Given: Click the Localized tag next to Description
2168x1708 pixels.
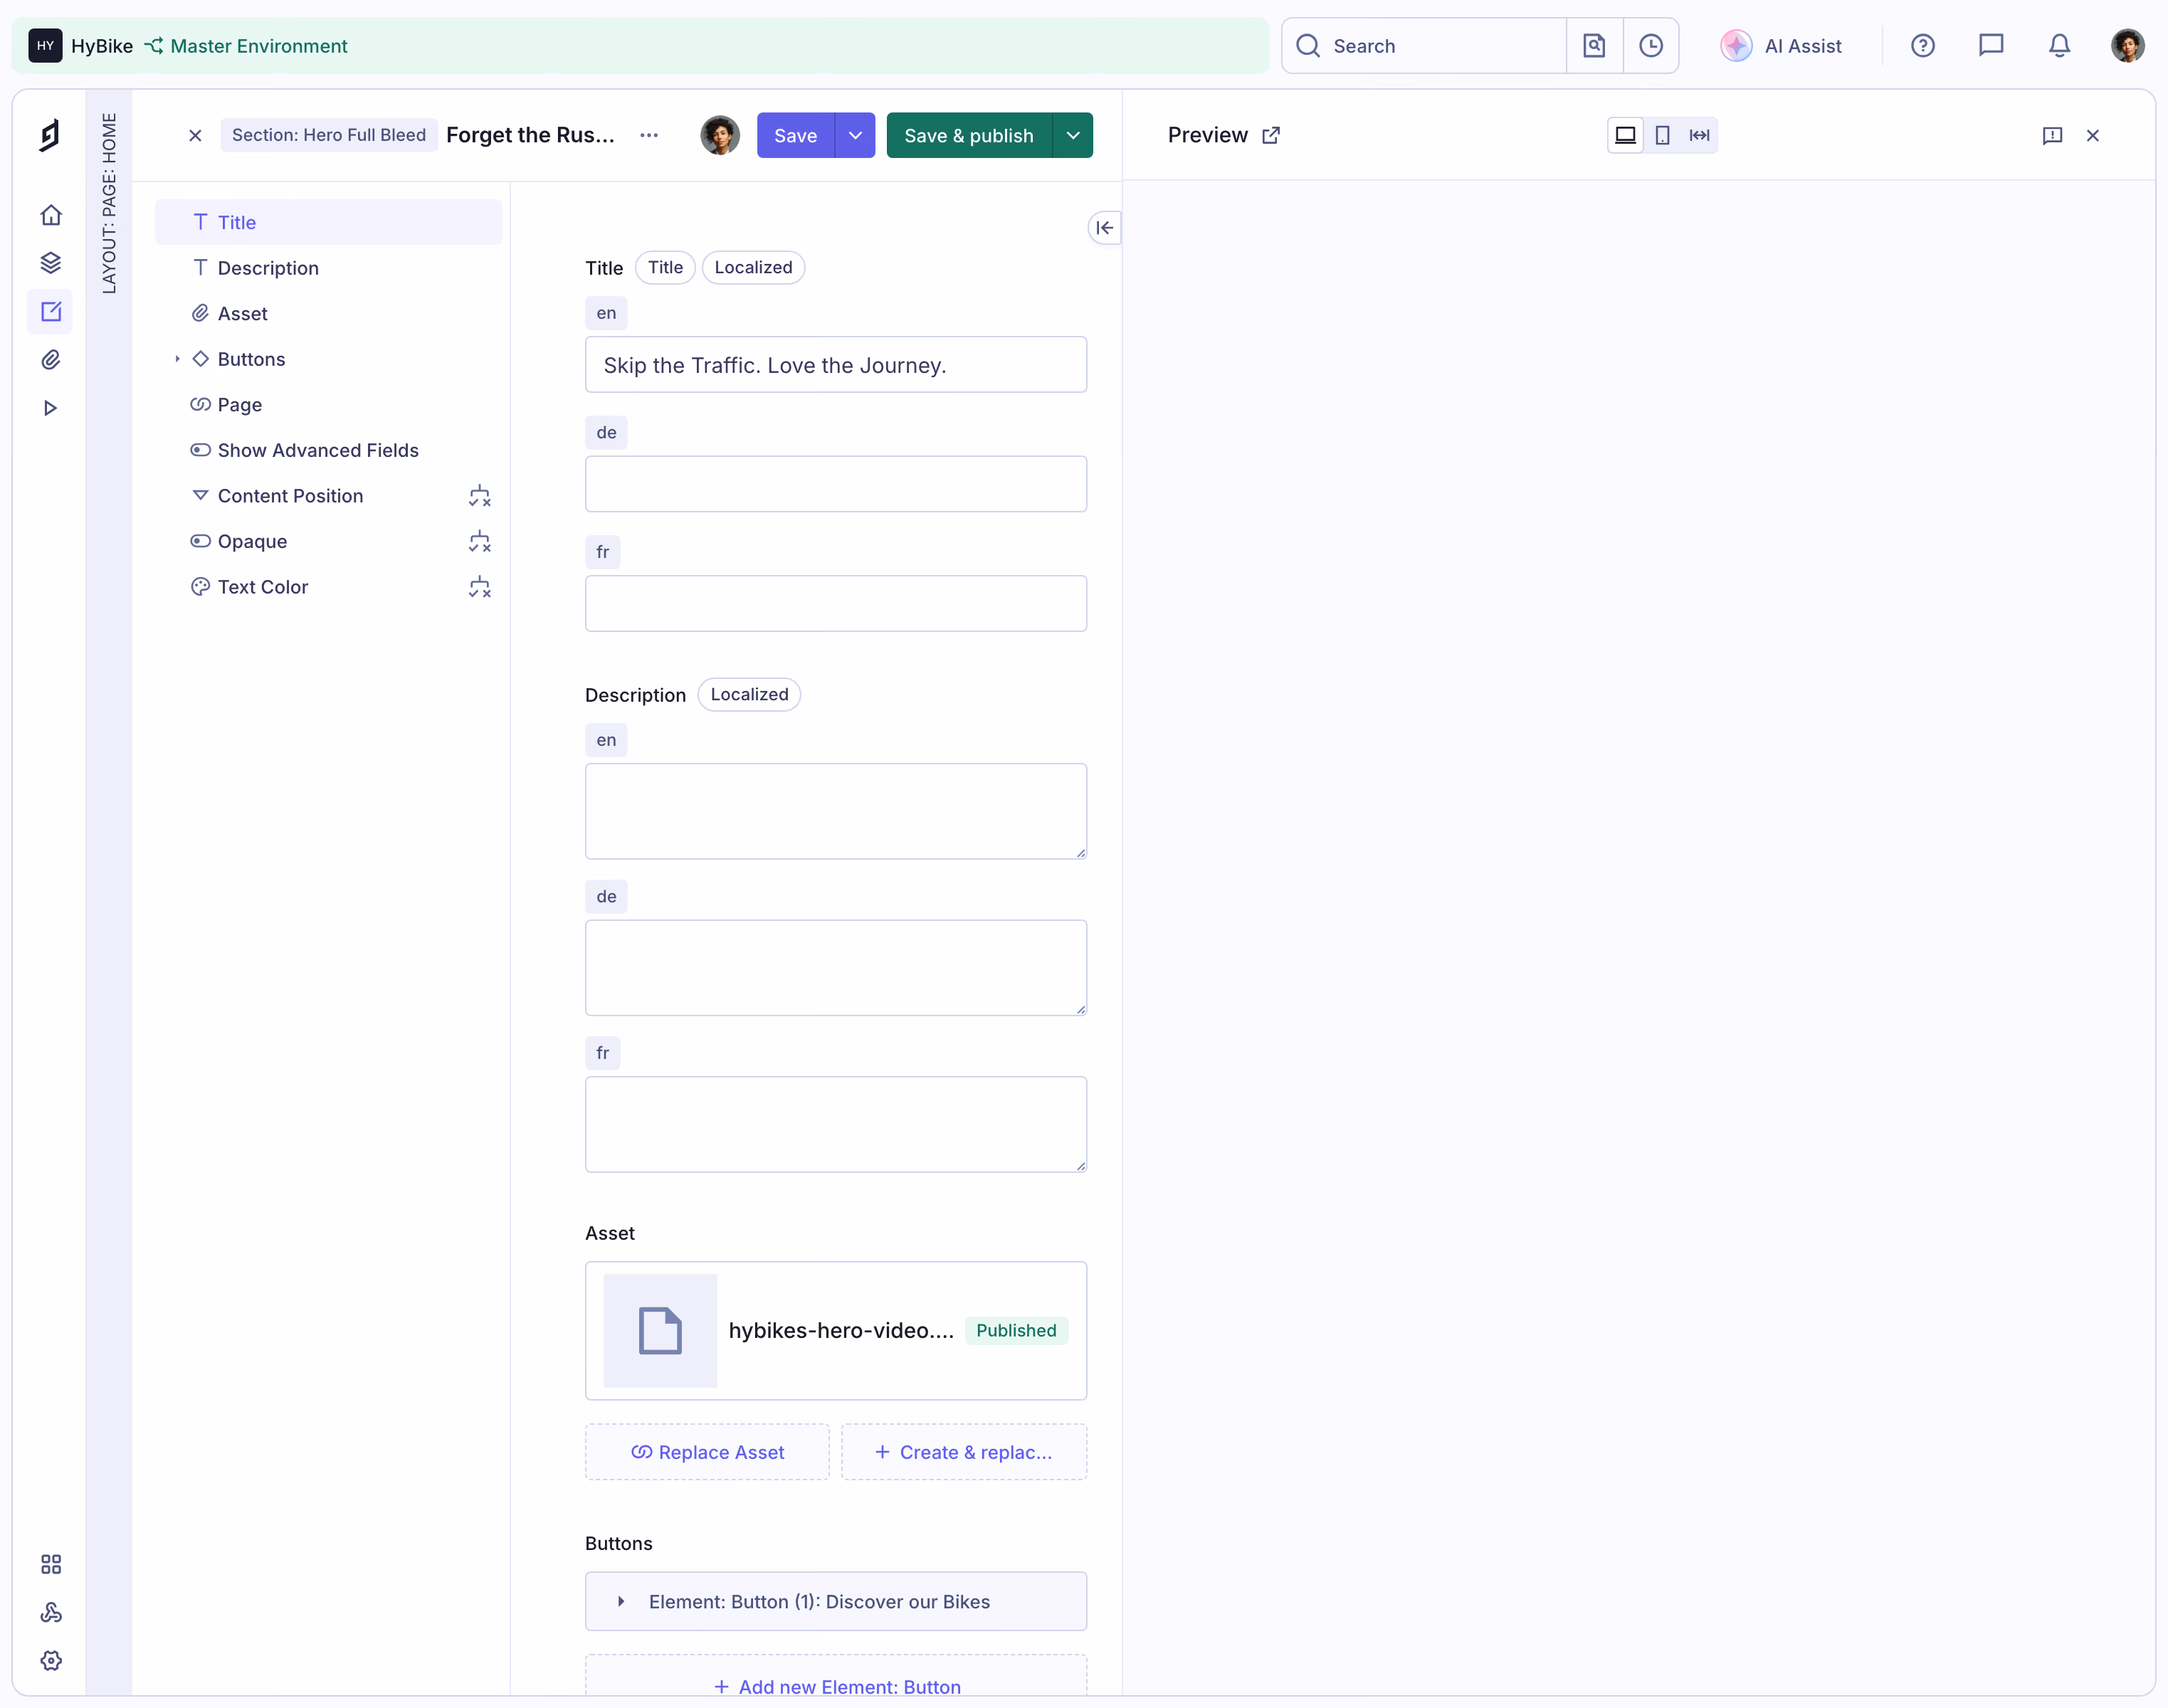Looking at the screenshot, I should click(x=749, y=694).
